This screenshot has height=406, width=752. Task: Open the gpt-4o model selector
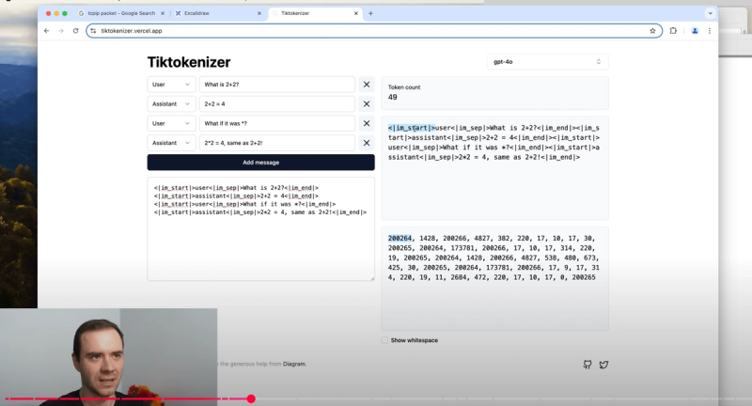547,62
